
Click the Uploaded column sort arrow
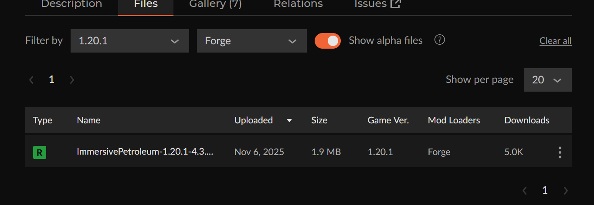point(289,120)
